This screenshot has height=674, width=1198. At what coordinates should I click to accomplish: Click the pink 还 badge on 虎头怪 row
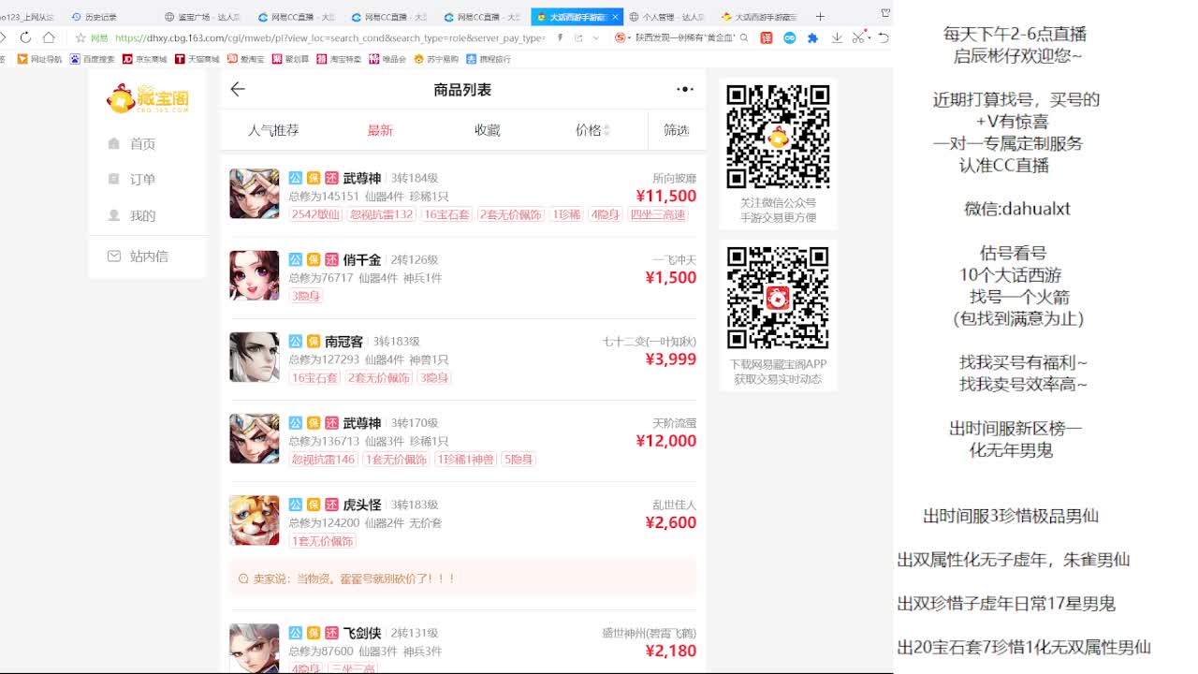click(x=331, y=505)
